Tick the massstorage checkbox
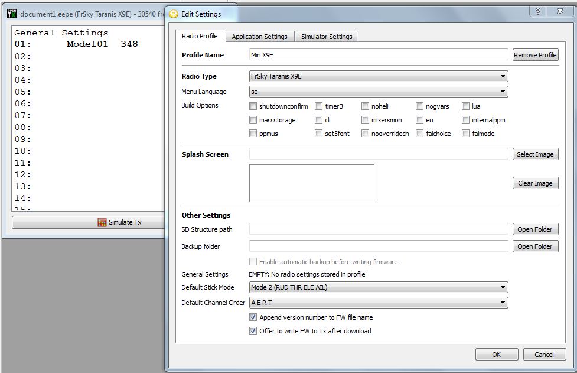This screenshot has width=577, height=373. [x=253, y=120]
